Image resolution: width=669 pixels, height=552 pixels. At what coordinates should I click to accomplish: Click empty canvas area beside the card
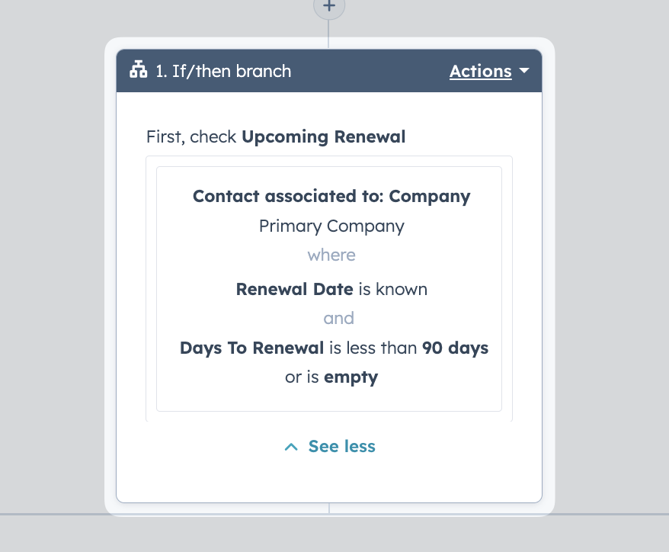tap(610, 256)
